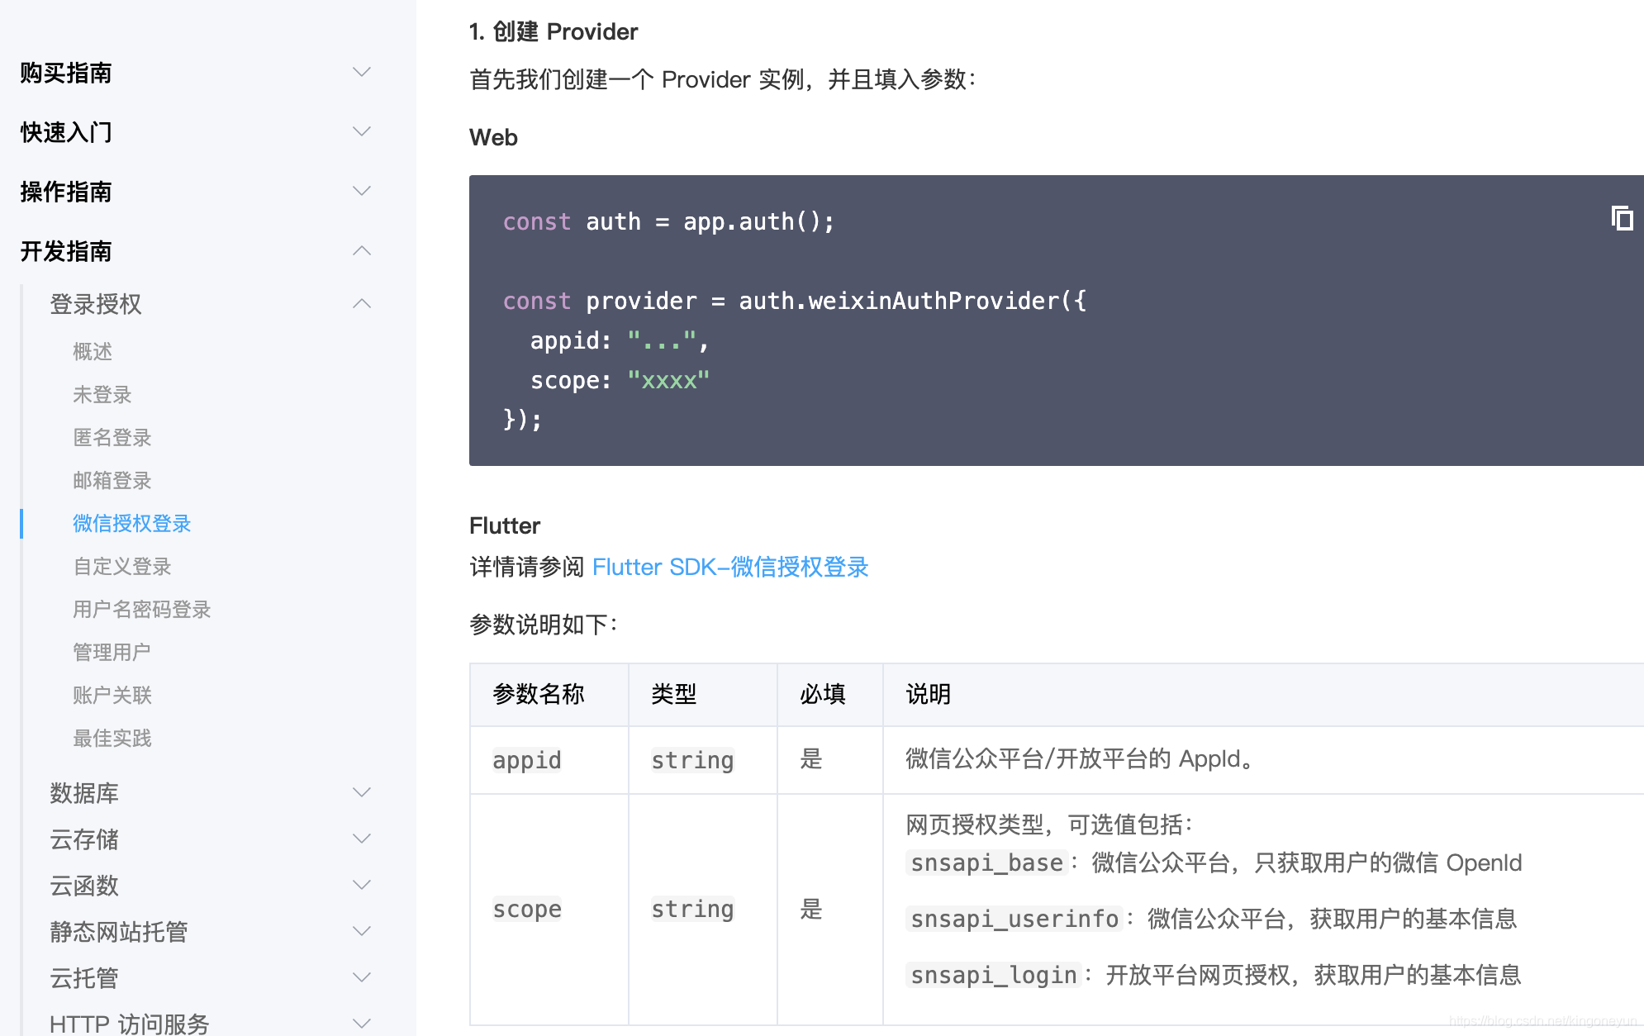Viewport: 1644px width, 1036px height.
Task: Click the snsapi_base code label
Action: pos(986,863)
